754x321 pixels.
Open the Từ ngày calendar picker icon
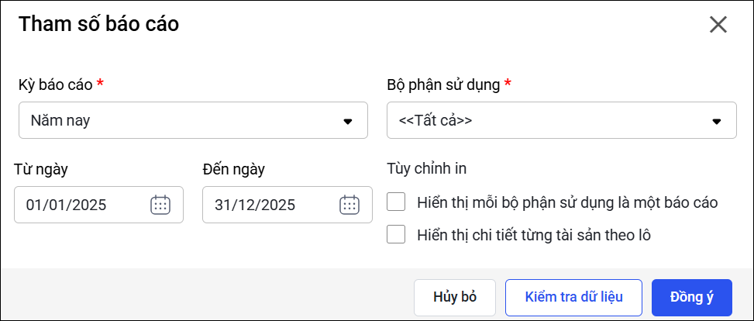pos(160,205)
